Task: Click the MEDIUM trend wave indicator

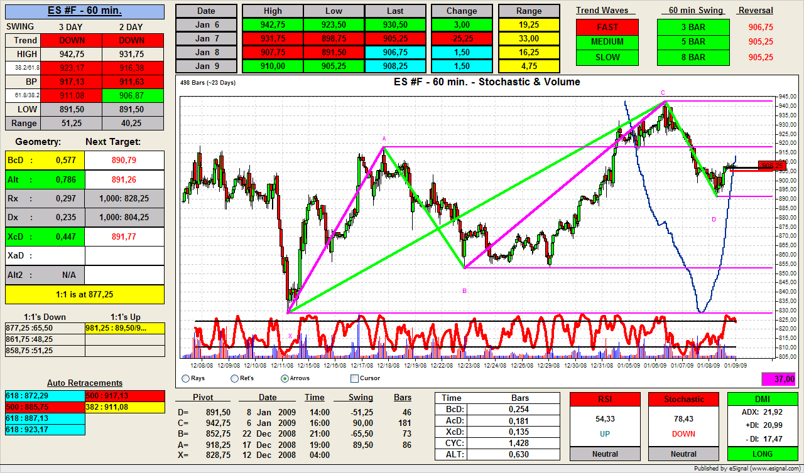Action: [x=607, y=42]
